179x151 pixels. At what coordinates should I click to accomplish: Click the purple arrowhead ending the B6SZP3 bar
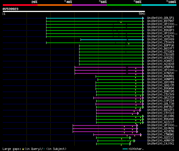tap(140, 110)
